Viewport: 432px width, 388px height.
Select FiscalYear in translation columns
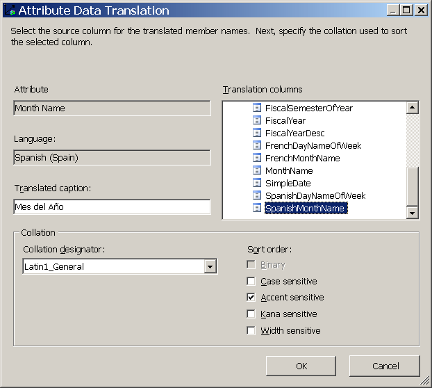click(x=285, y=120)
